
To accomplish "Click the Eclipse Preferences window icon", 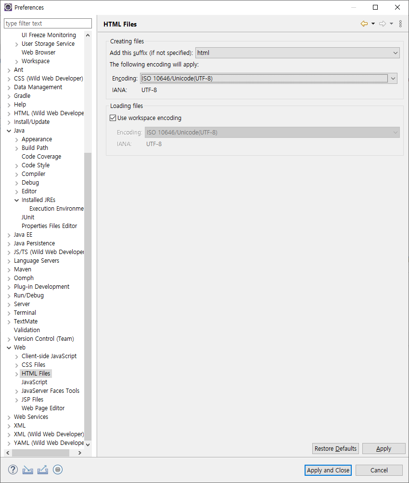I will (x=8, y=7).
